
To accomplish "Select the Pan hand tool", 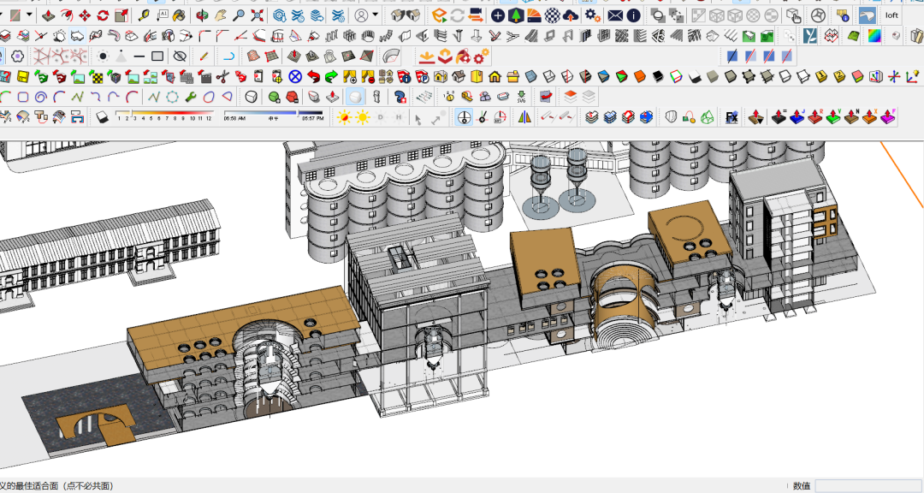I will (x=221, y=15).
